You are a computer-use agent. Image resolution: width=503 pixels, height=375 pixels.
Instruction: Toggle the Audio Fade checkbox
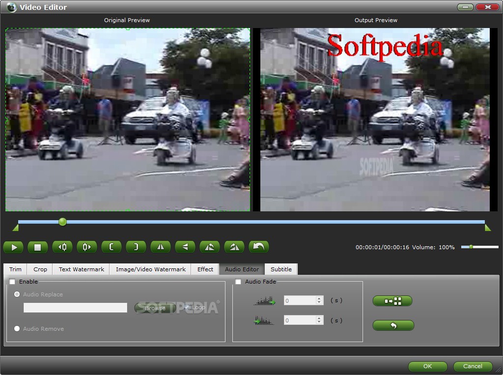pyautogui.click(x=238, y=282)
